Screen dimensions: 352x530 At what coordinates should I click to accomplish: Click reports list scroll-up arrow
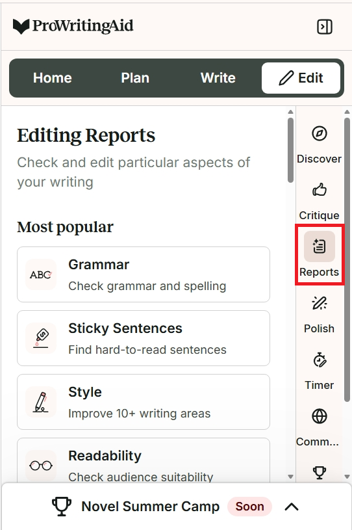point(290,112)
